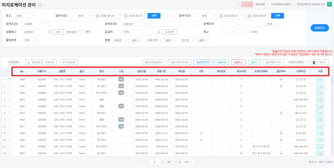Screen dimensions: 334x168
Task: Click the 할당여부일괄체크 button
Action: coord(154,62)
